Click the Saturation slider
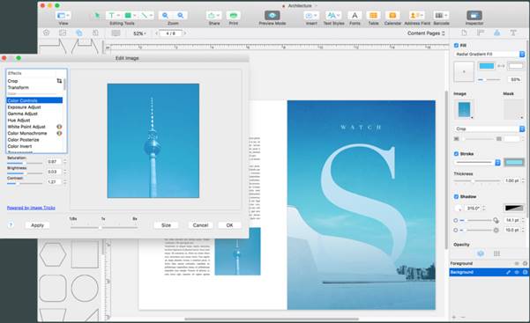 (x=25, y=163)
